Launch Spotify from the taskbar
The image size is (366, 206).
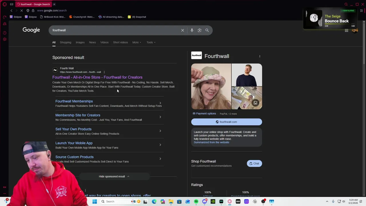point(196,201)
